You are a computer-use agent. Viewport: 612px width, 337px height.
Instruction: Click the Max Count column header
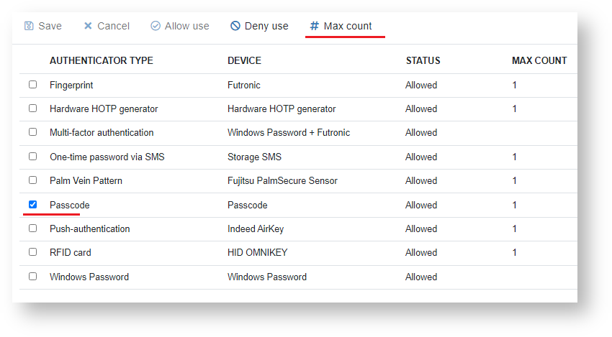(x=539, y=60)
